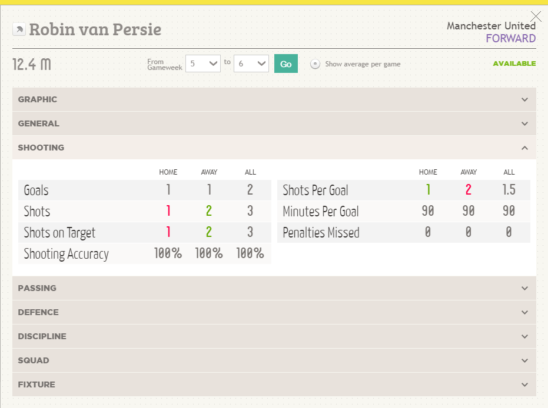Click the AVAILABLE status label
This screenshot has height=408, width=548.
(514, 63)
